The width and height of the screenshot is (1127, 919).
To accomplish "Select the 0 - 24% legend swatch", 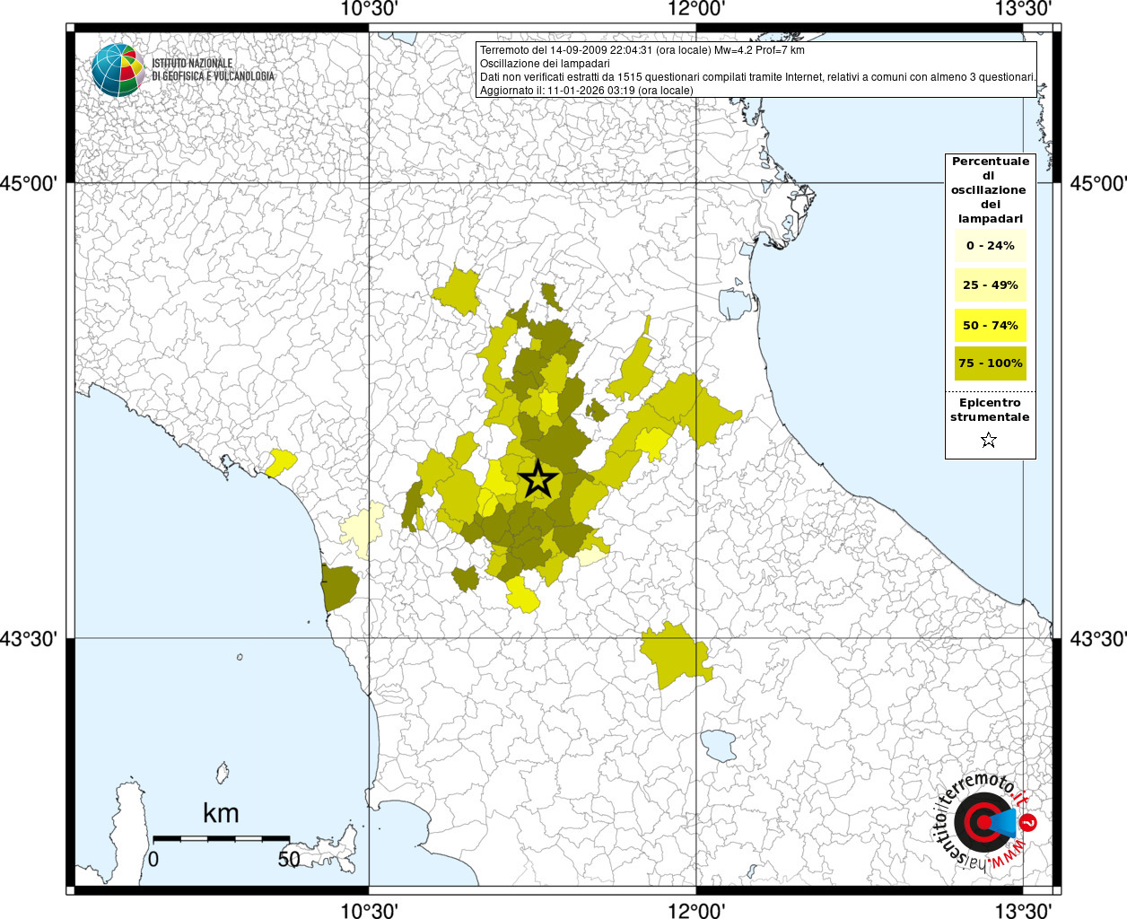I will [x=990, y=246].
